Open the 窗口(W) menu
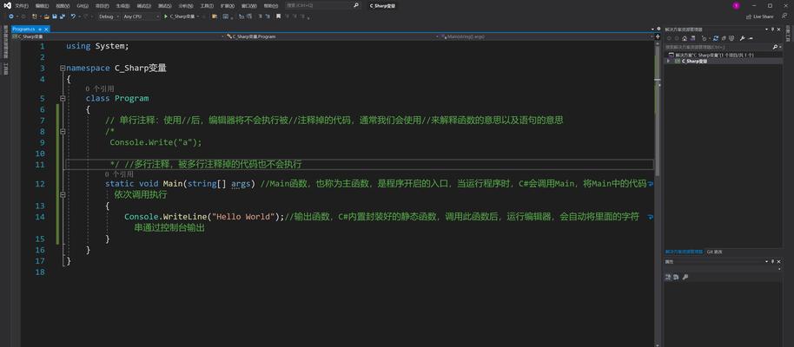The image size is (794, 347). click(x=249, y=5)
